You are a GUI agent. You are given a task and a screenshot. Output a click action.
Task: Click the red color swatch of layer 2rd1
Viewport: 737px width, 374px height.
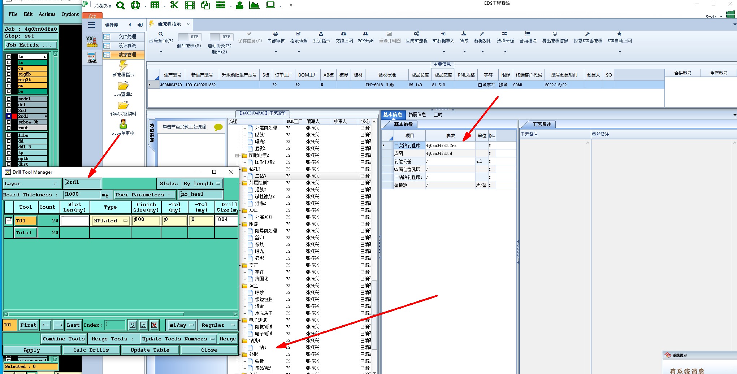pos(14,116)
